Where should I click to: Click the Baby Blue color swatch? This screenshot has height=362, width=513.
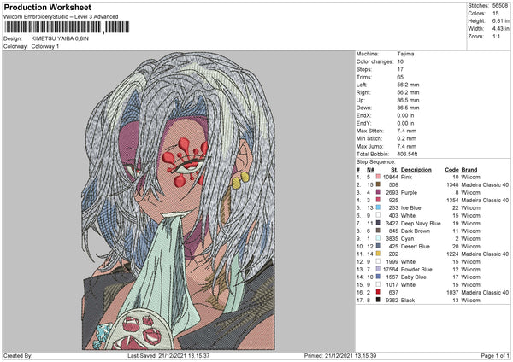tap(379, 277)
